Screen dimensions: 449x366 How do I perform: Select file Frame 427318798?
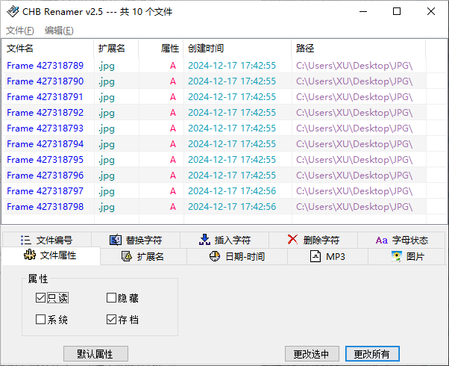click(45, 206)
